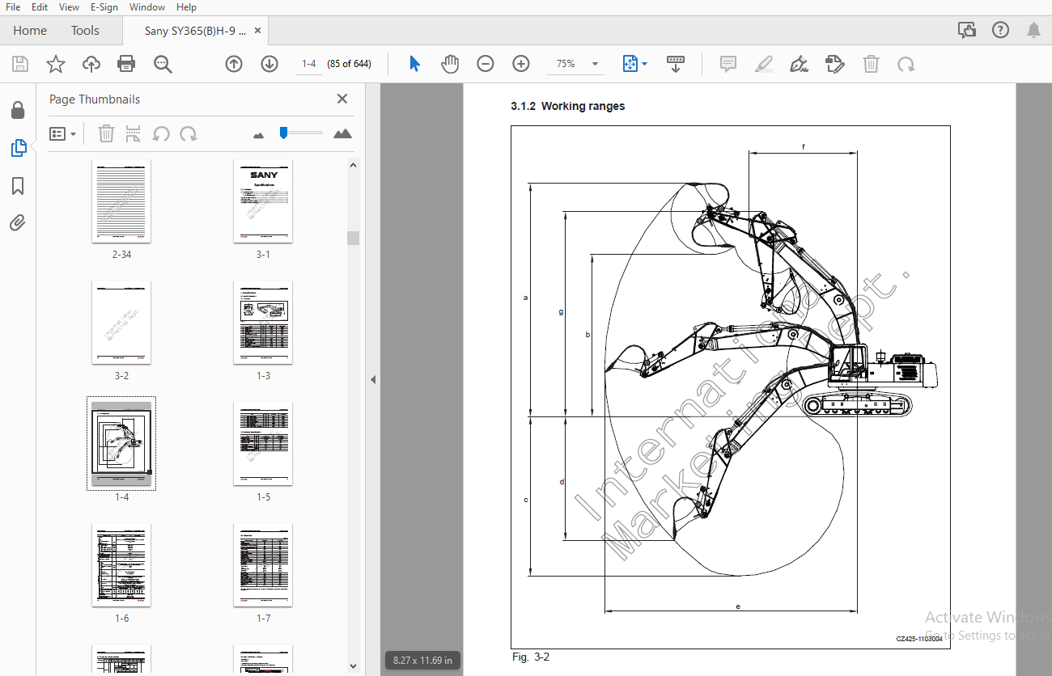The height and width of the screenshot is (676, 1052).
Task: Delete using the toolbar trash icon
Action: (871, 64)
